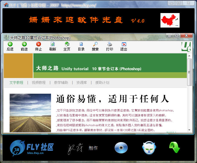The height and width of the screenshot is (163, 197).
Task: Close the 大师之路 window
Action: coord(186,36)
